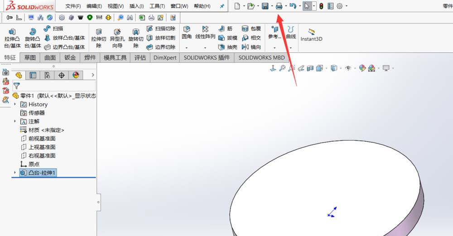Open the Edit Appearance color ball icon
This screenshot has height=236, width=453.
click(362, 68)
